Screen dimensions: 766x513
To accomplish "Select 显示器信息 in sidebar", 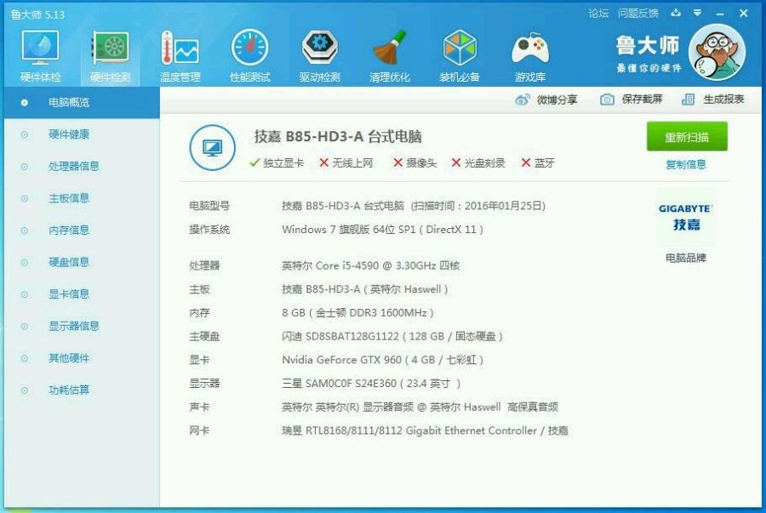I will click(x=82, y=326).
